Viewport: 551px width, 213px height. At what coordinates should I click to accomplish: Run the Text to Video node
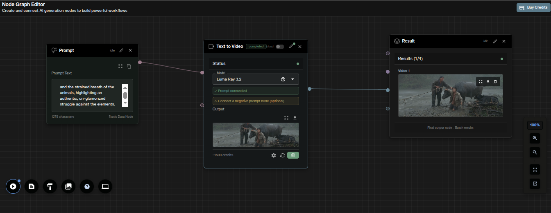[x=293, y=155]
